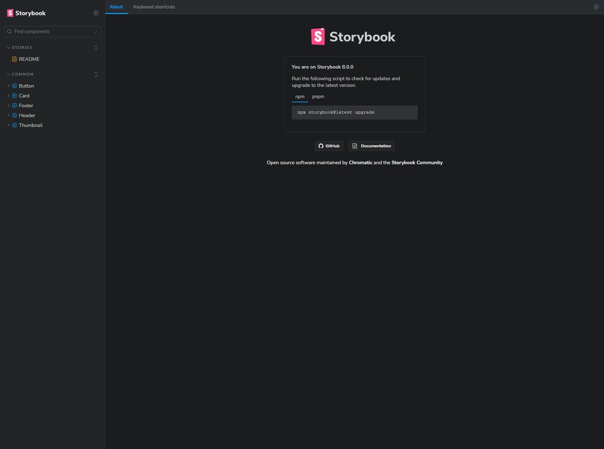Focus the Find components search field

coord(52,31)
